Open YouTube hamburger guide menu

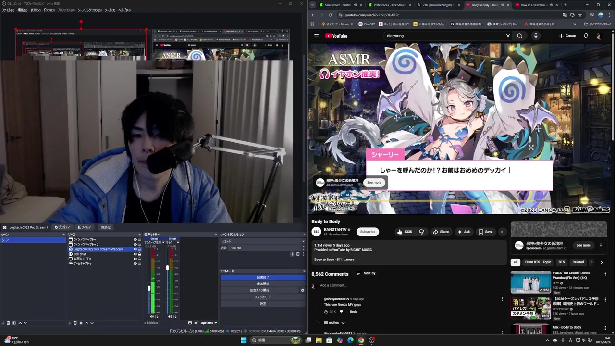(316, 36)
